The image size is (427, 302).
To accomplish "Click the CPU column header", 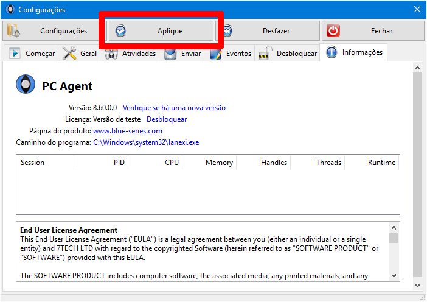I will (x=155, y=163).
